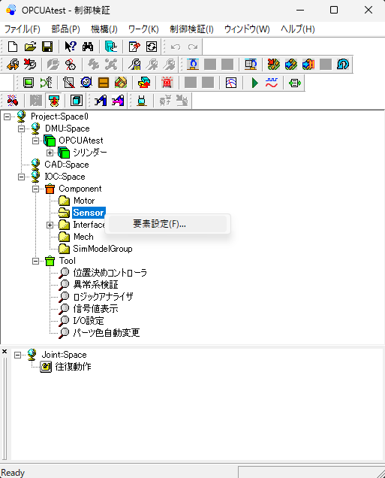The height and width of the screenshot is (478, 385).
Task: Click the green Play simulation icon
Action: pos(254,83)
